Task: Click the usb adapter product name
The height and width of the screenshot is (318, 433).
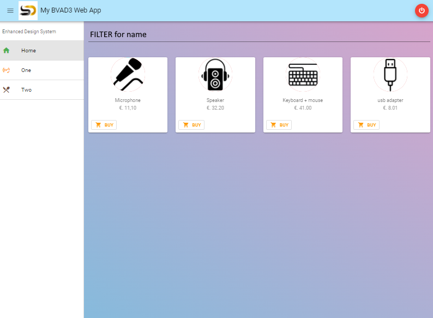Action: 390,100
